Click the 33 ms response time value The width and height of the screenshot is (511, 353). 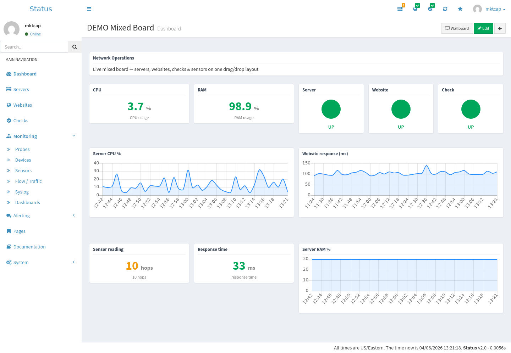(x=244, y=266)
